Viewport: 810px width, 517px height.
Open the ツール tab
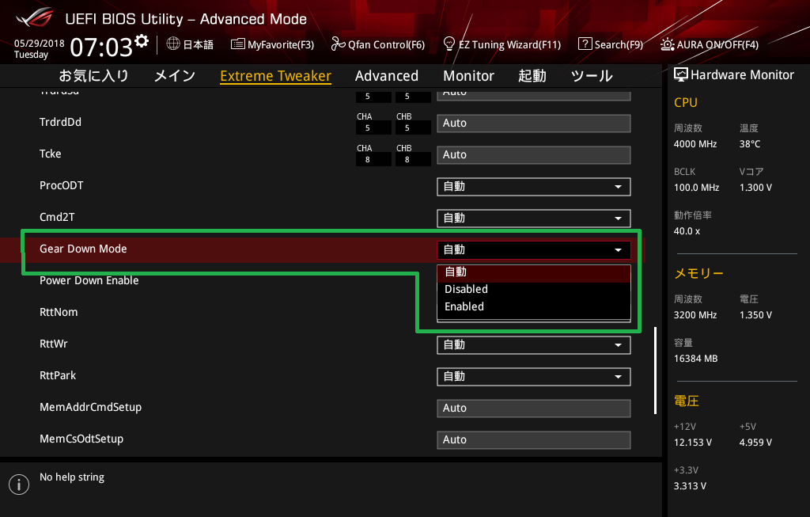pyautogui.click(x=592, y=75)
